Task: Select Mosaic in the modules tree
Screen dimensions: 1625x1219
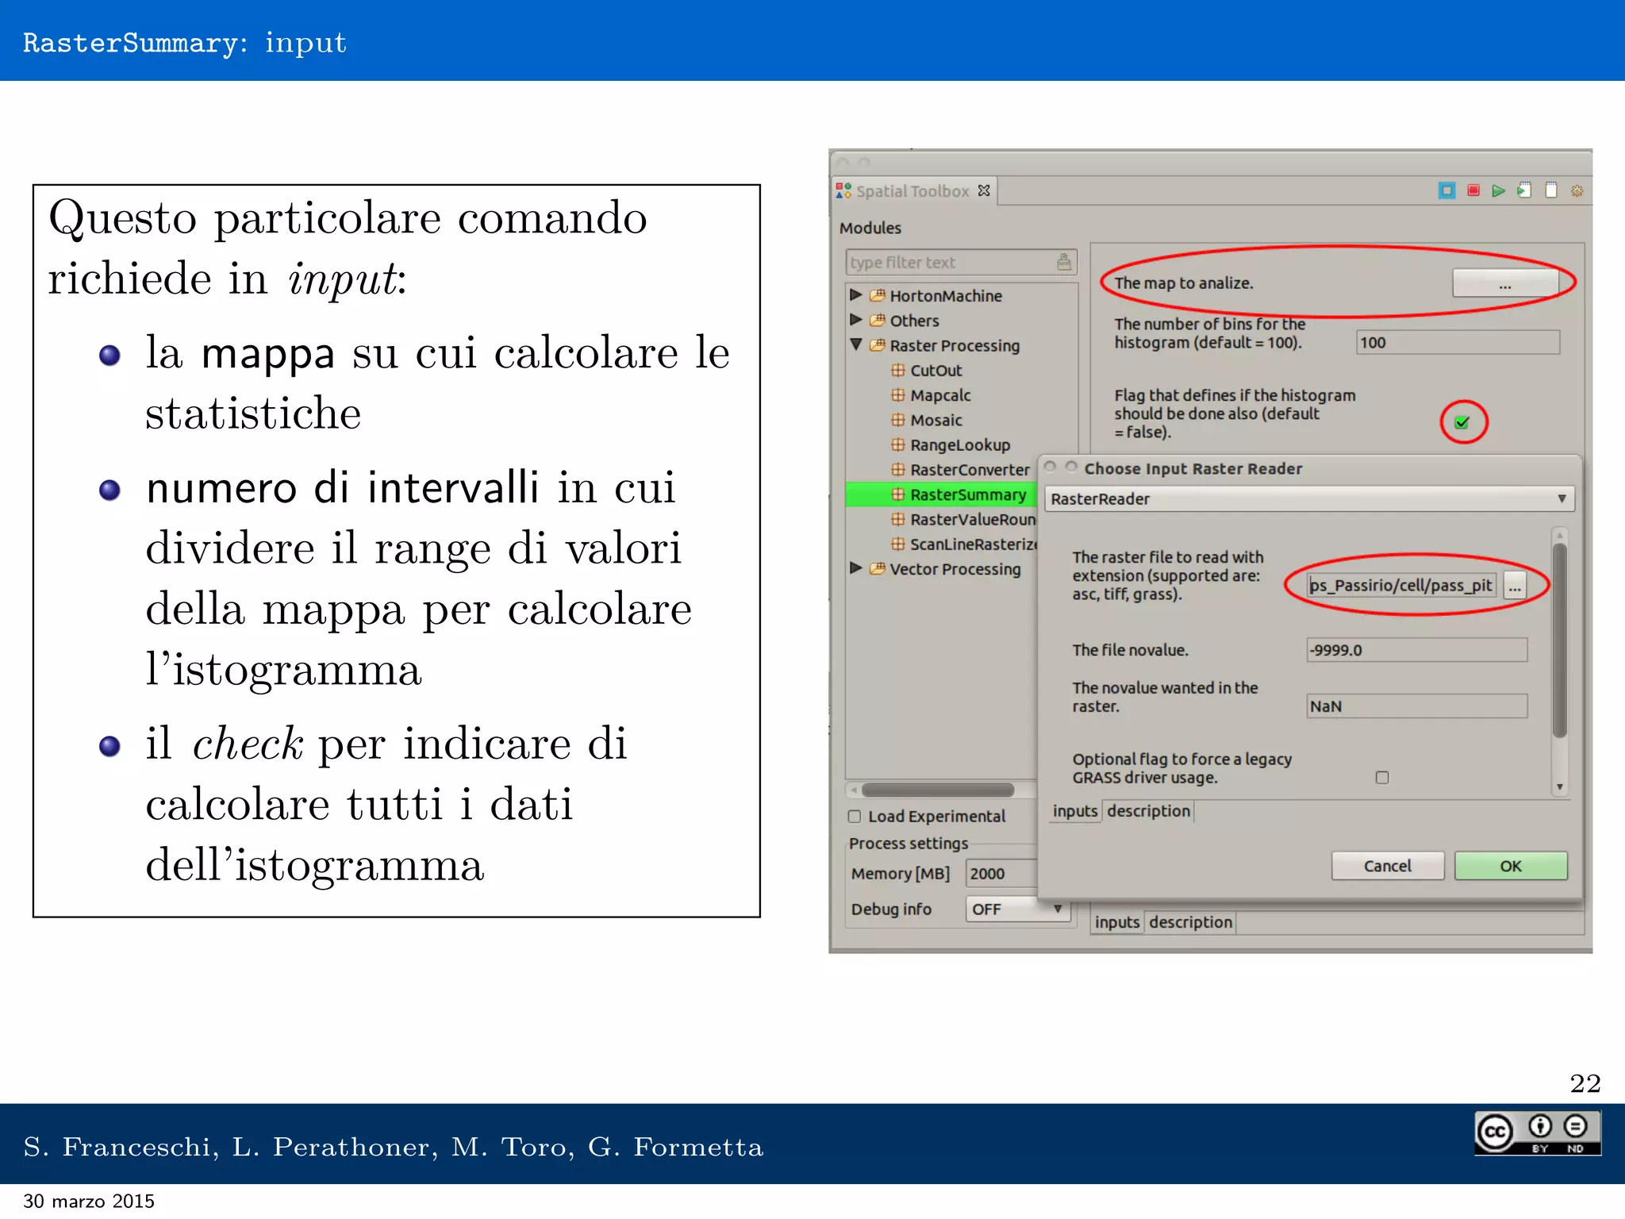Action: [936, 420]
